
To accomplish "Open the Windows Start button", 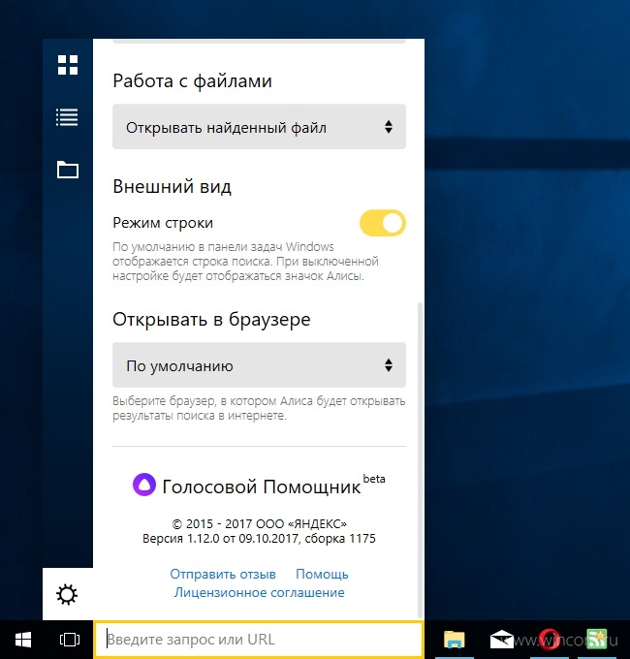I will 23,640.
